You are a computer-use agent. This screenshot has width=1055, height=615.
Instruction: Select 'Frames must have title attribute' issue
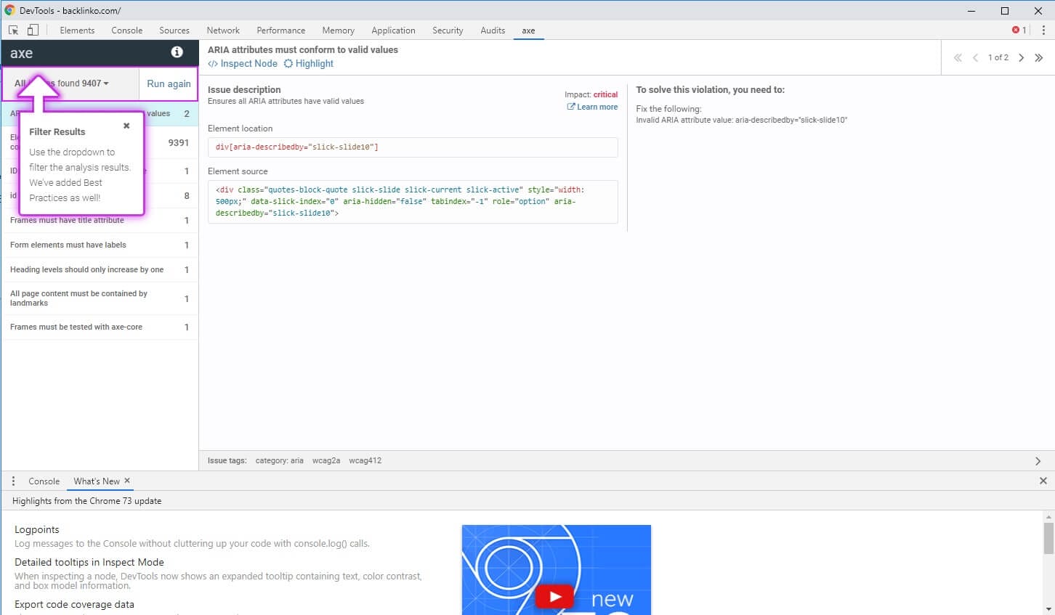coord(100,221)
